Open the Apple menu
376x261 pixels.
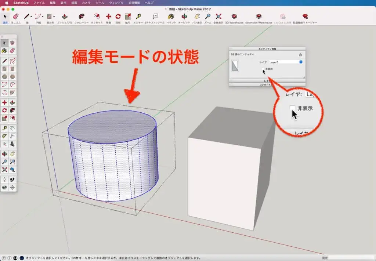coord(7,3)
